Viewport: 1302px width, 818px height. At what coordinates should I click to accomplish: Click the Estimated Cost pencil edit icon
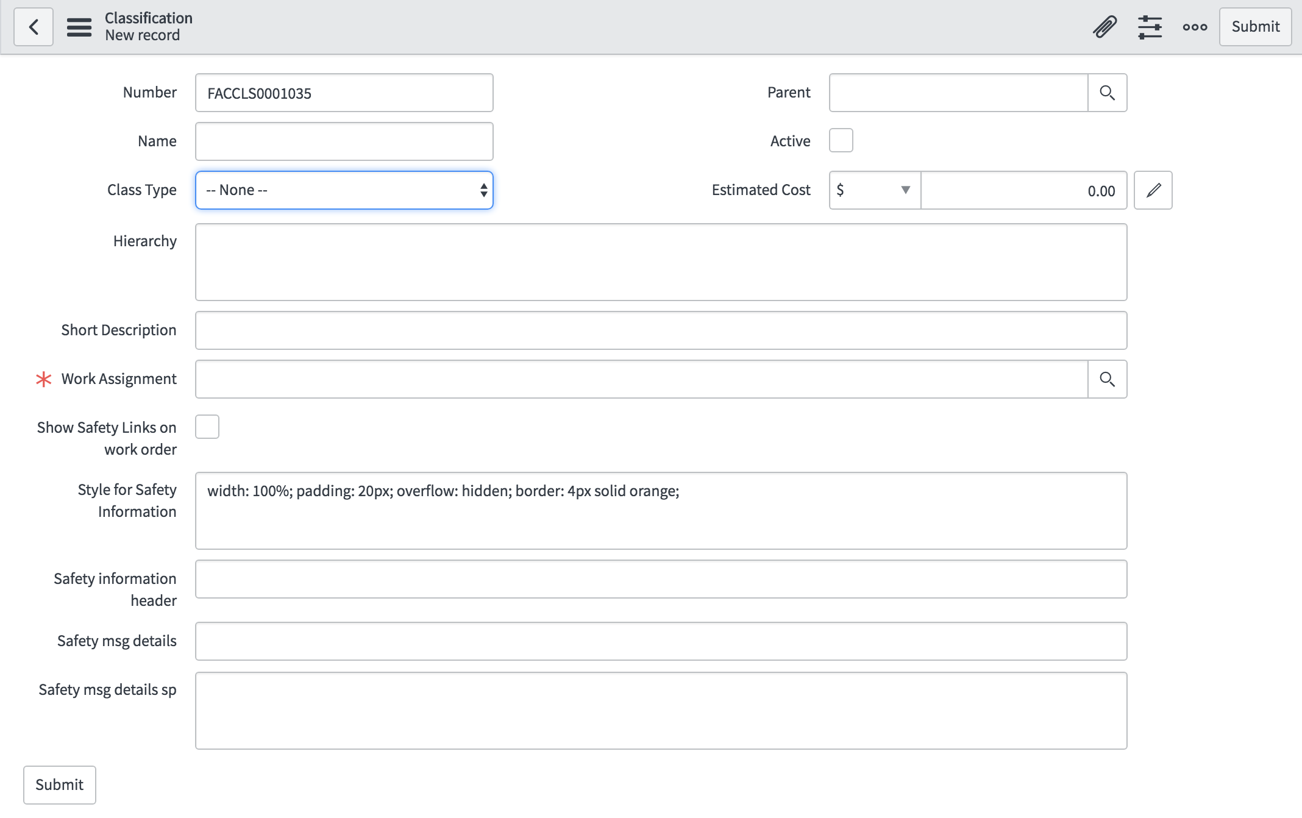1153,190
